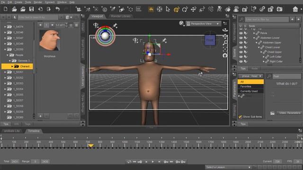Image resolution: width=303 pixels, height=170 pixels.
Task: Click the Current frame number field
Action: click(x=277, y=161)
